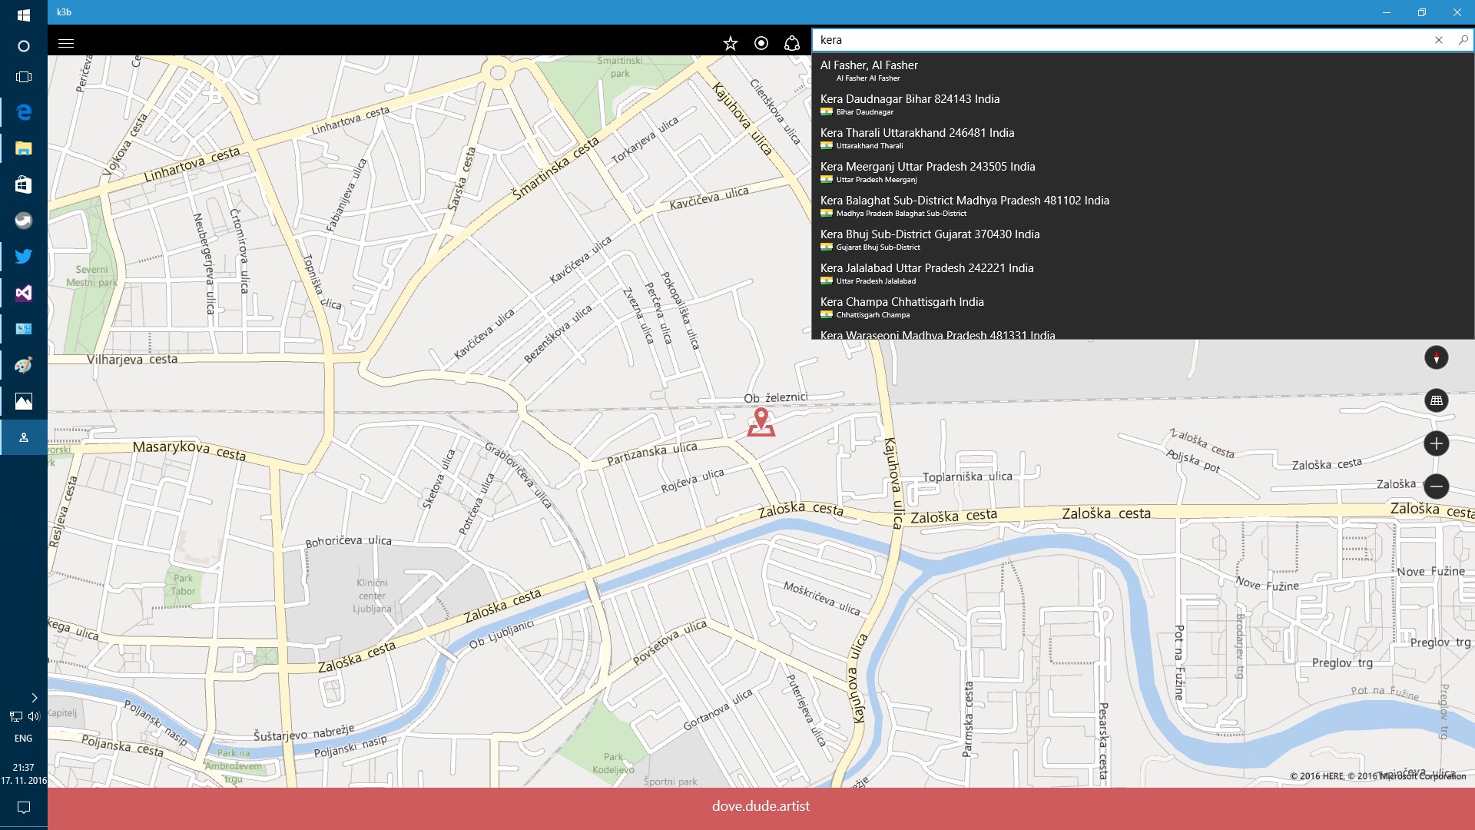Screen dimensions: 1475x830
Task: Open Visual Studio from the taskbar
Action: click(22, 293)
